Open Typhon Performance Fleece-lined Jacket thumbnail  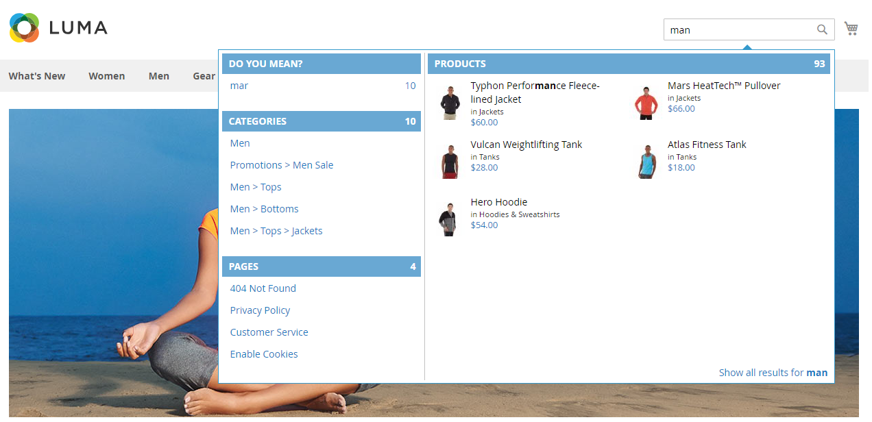coord(450,103)
